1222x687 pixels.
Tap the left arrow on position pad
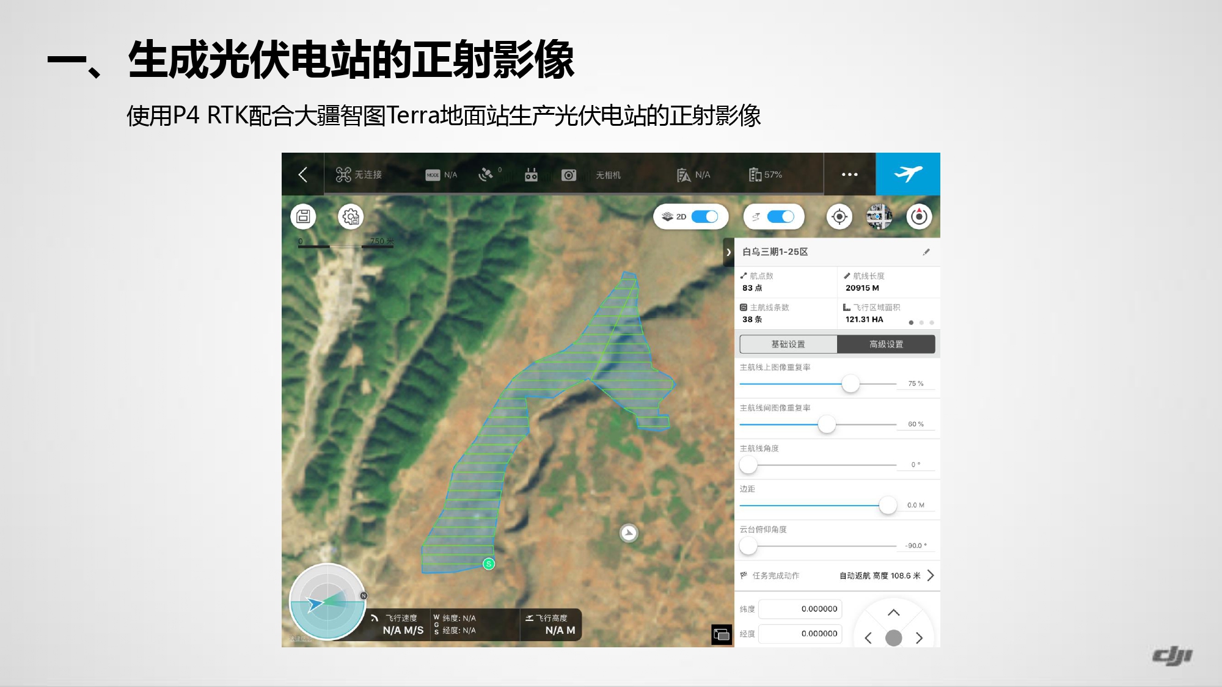868,638
